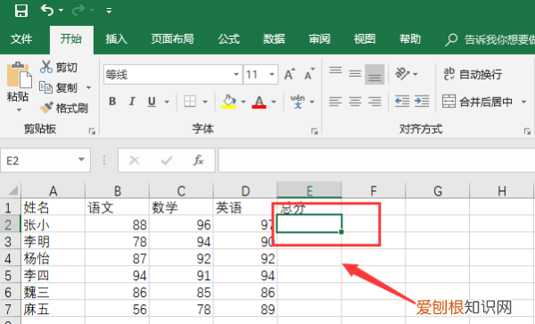
Task: Switch to the 页面布局 ribbon tab
Action: pyautogui.click(x=172, y=39)
